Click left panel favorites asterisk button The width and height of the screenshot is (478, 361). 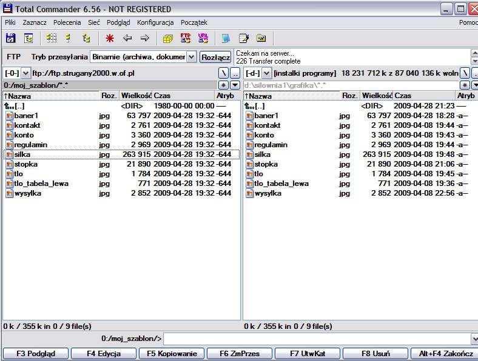223,85
